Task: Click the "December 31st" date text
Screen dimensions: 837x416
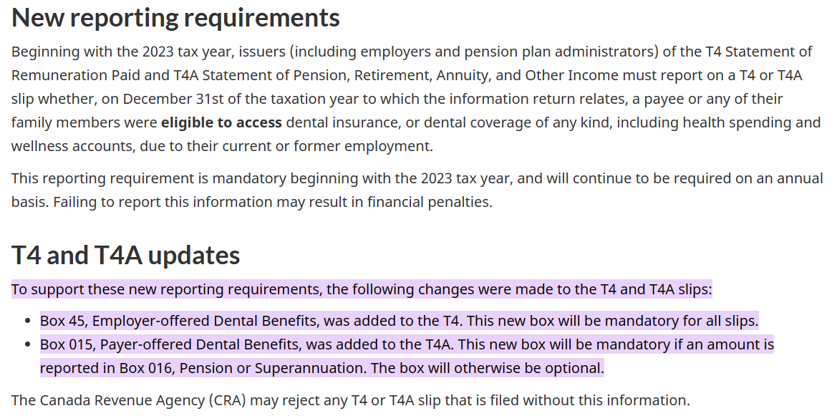Action: point(170,99)
